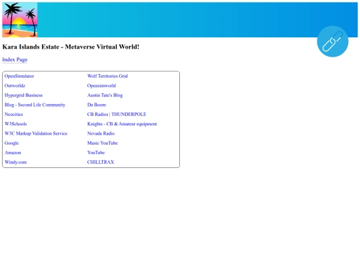The image size is (360, 270).
Task: Open the OpenSimulator link
Action: click(19, 76)
